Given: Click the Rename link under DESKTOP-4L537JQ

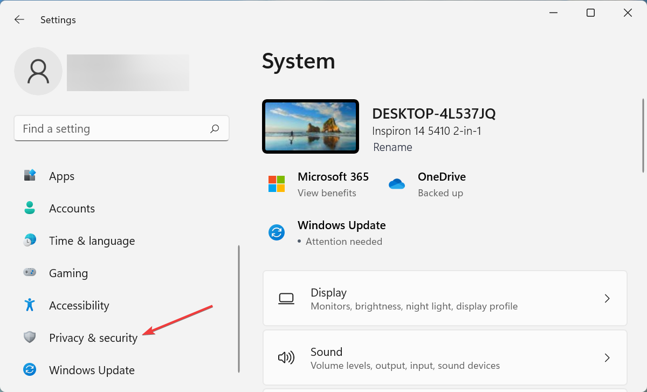Looking at the screenshot, I should tap(393, 147).
